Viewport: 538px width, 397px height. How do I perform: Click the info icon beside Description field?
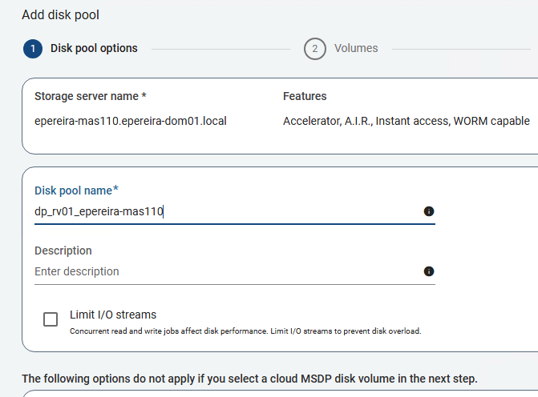(428, 271)
